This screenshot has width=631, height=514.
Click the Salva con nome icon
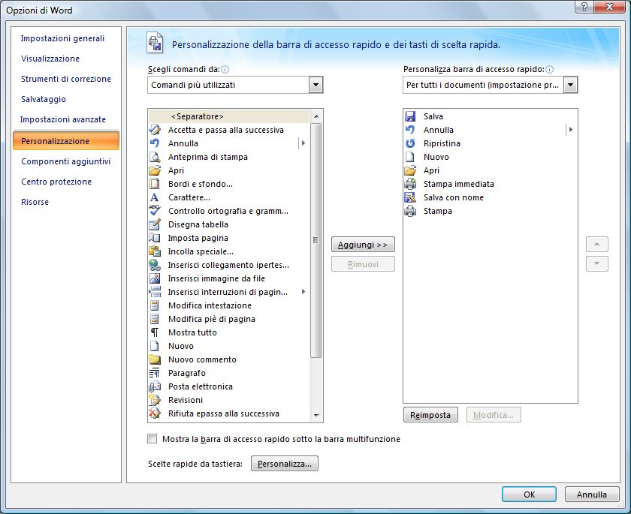pyautogui.click(x=410, y=197)
